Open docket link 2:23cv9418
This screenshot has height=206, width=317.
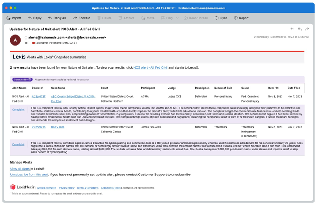click(38, 127)
